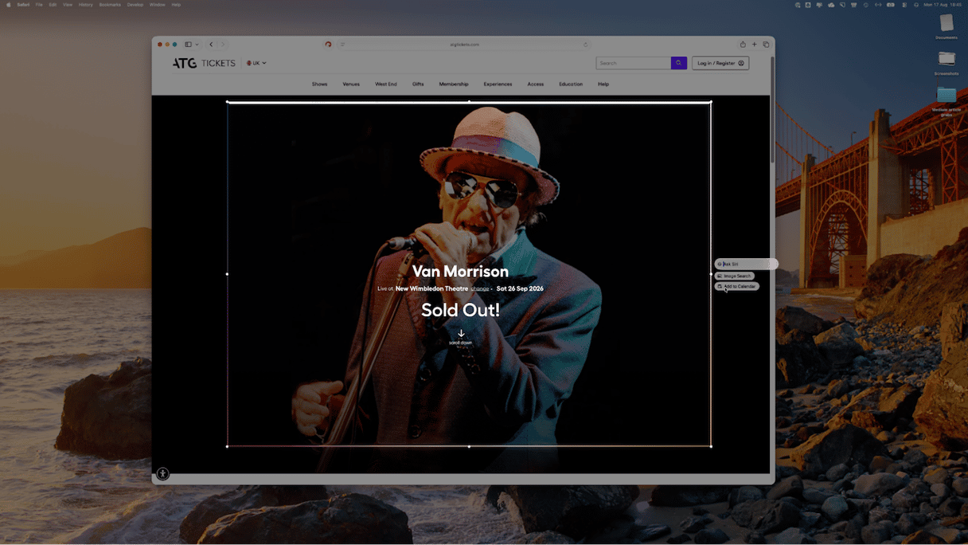968x545 pixels.
Task: Click the Safari address bar
Action: [x=464, y=45]
